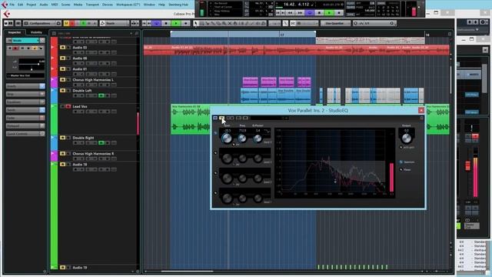Expand the Audio 18 folder arrow
The height and width of the screenshot is (277, 492).
pos(53,164)
